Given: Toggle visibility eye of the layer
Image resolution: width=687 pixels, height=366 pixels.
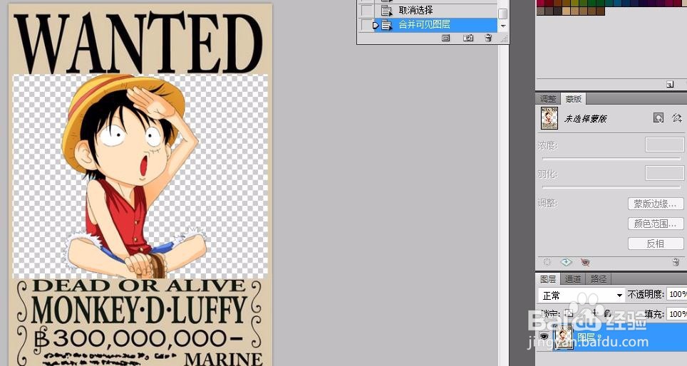Looking at the screenshot, I should point(544,336).
